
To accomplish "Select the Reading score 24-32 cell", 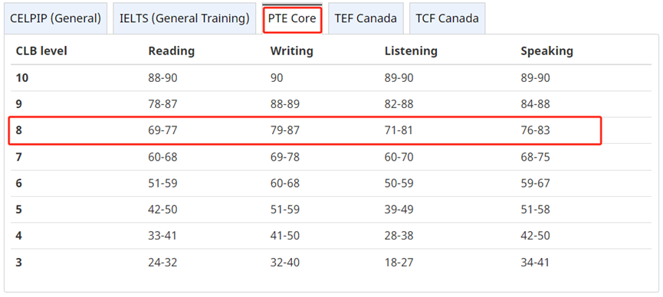I will (x=162, y=263).
